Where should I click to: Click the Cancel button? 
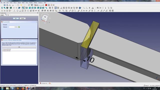22,18
